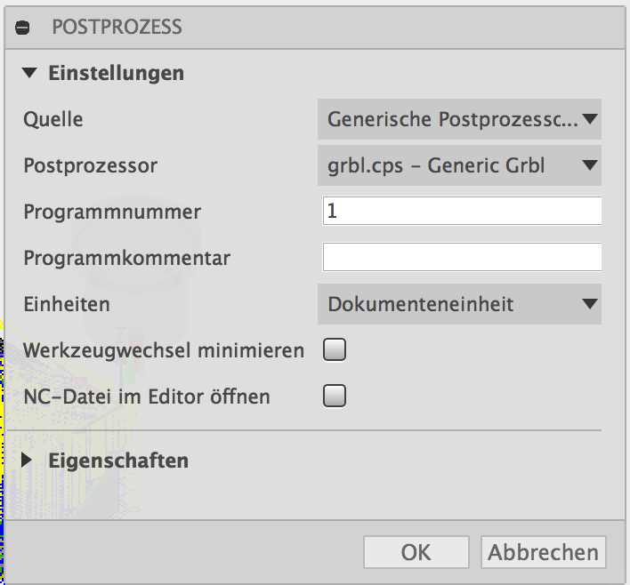Click the NC-Datei im Editor öffnen label
Screen dimensions: 630x585
(147, 397)
